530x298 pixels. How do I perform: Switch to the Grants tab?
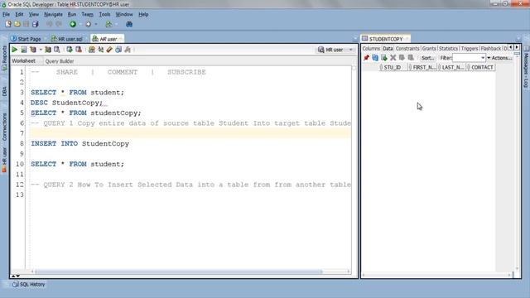click(429, 49)
